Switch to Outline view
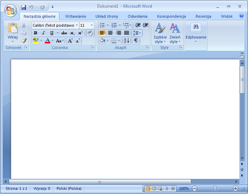 166,188
